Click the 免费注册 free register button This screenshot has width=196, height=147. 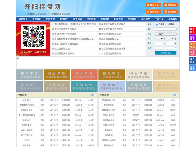[171, 5]
